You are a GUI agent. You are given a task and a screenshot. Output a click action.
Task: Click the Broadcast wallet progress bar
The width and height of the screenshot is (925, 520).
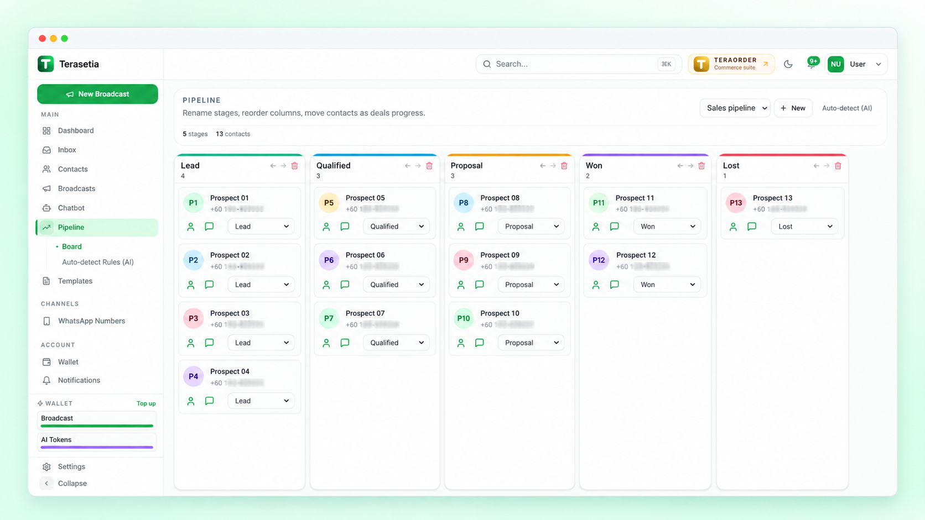pyautogui.click(x=97, y=426)
